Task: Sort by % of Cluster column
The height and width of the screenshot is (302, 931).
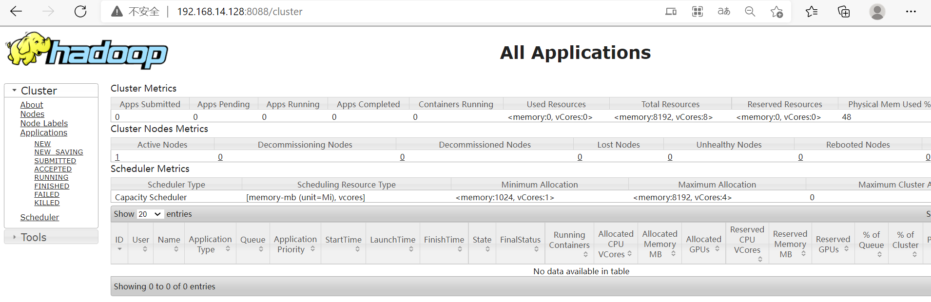Action: pos(914,254)
